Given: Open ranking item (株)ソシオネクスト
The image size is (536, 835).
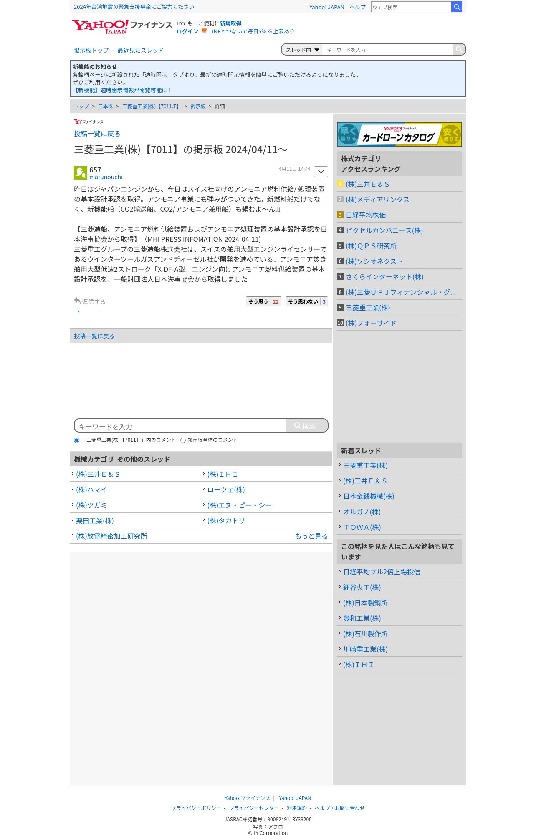Looking at the screenshot, I should 374,261.
